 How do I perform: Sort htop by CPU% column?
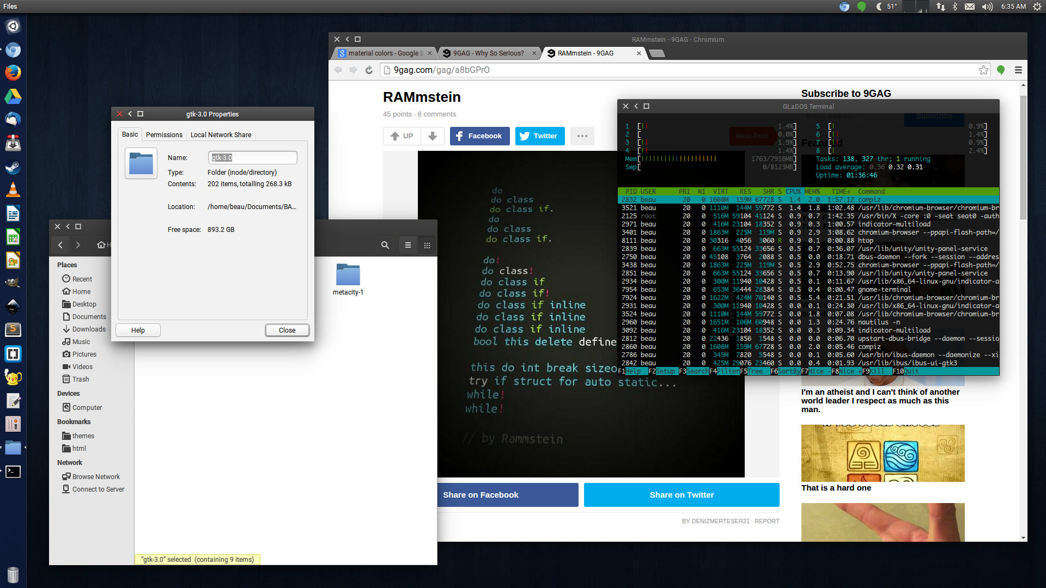793,192
